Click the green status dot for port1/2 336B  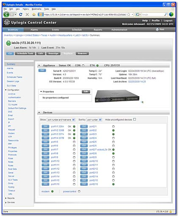coord(74,130)
